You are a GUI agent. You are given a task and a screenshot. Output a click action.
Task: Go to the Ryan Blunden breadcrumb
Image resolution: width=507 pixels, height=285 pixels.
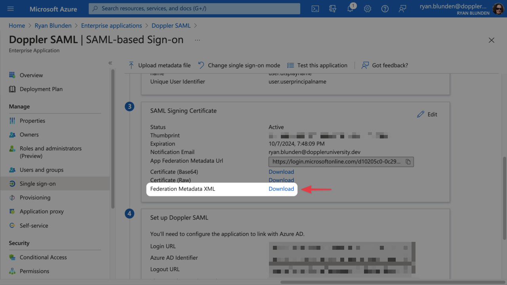(53, 25)
